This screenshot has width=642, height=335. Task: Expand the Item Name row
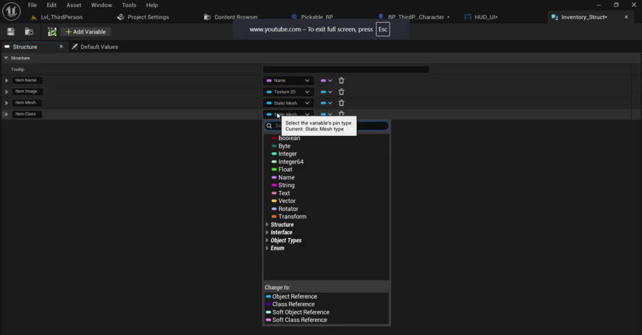6,81
